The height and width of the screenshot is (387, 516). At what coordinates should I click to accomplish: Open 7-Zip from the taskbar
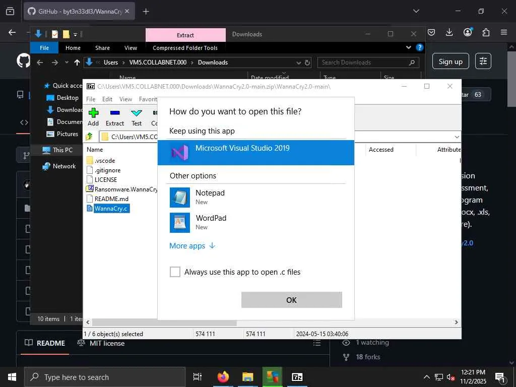tap(297, 377)
